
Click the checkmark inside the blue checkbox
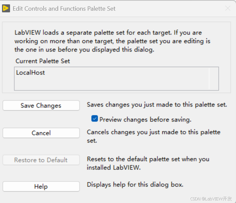tap(94, 119)
